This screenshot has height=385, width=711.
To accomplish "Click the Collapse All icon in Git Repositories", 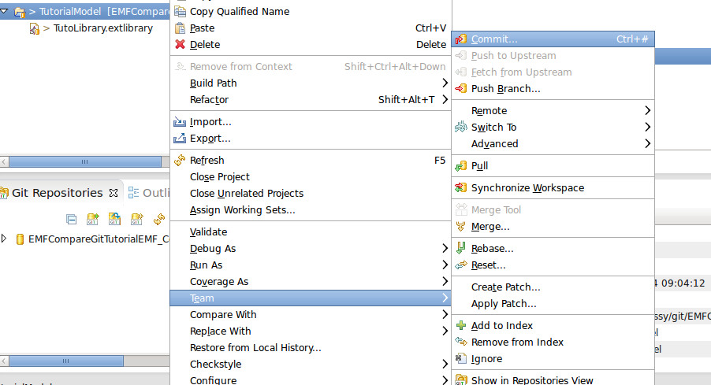I will click(x=72, y=219).
